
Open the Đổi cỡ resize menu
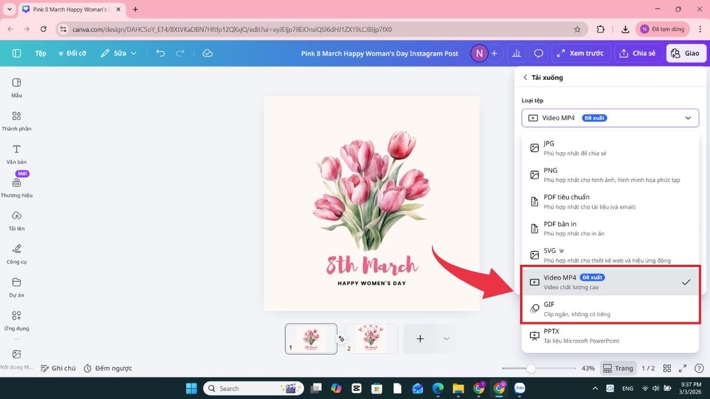pos(72,53)
